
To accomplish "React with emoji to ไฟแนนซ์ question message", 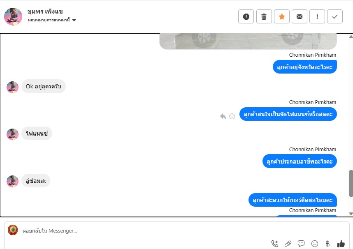I will [232, 116].
